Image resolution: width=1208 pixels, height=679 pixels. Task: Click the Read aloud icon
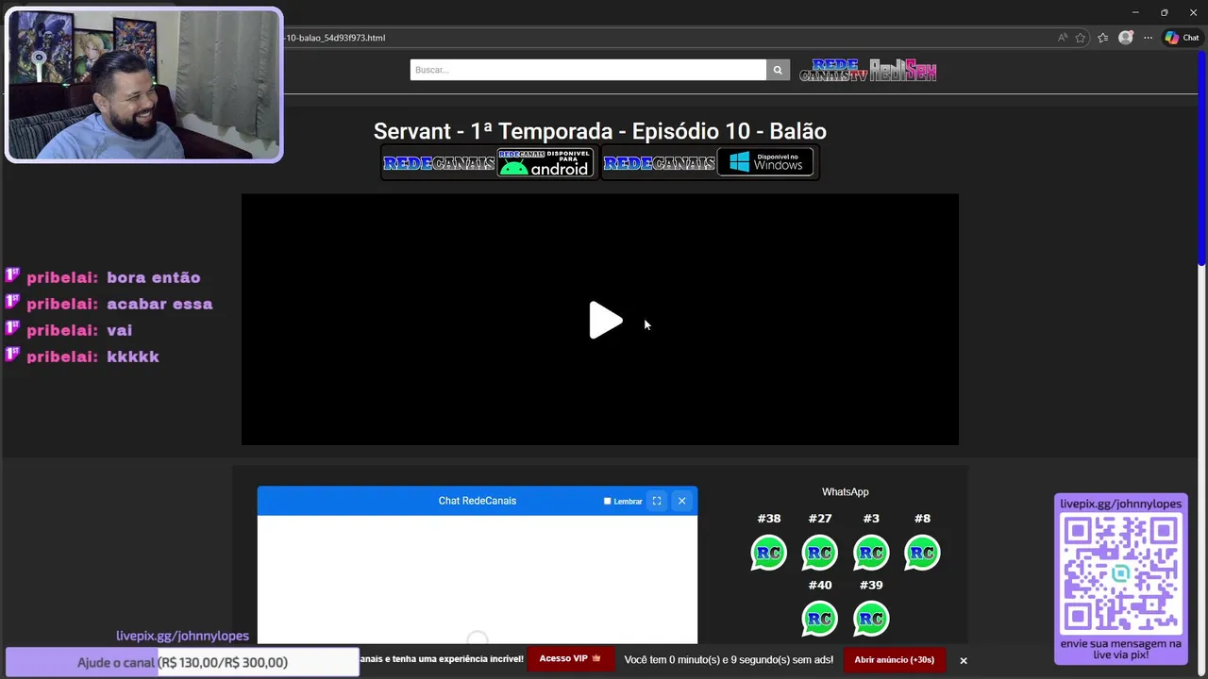1062,38
